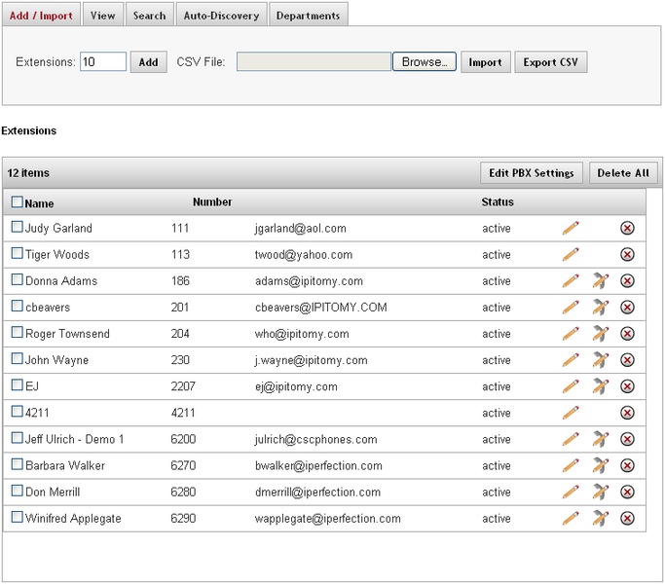Check the box next to Judy Garland
Image resolution: width=665 pixels, height=584 pixels.
[17, 227]
